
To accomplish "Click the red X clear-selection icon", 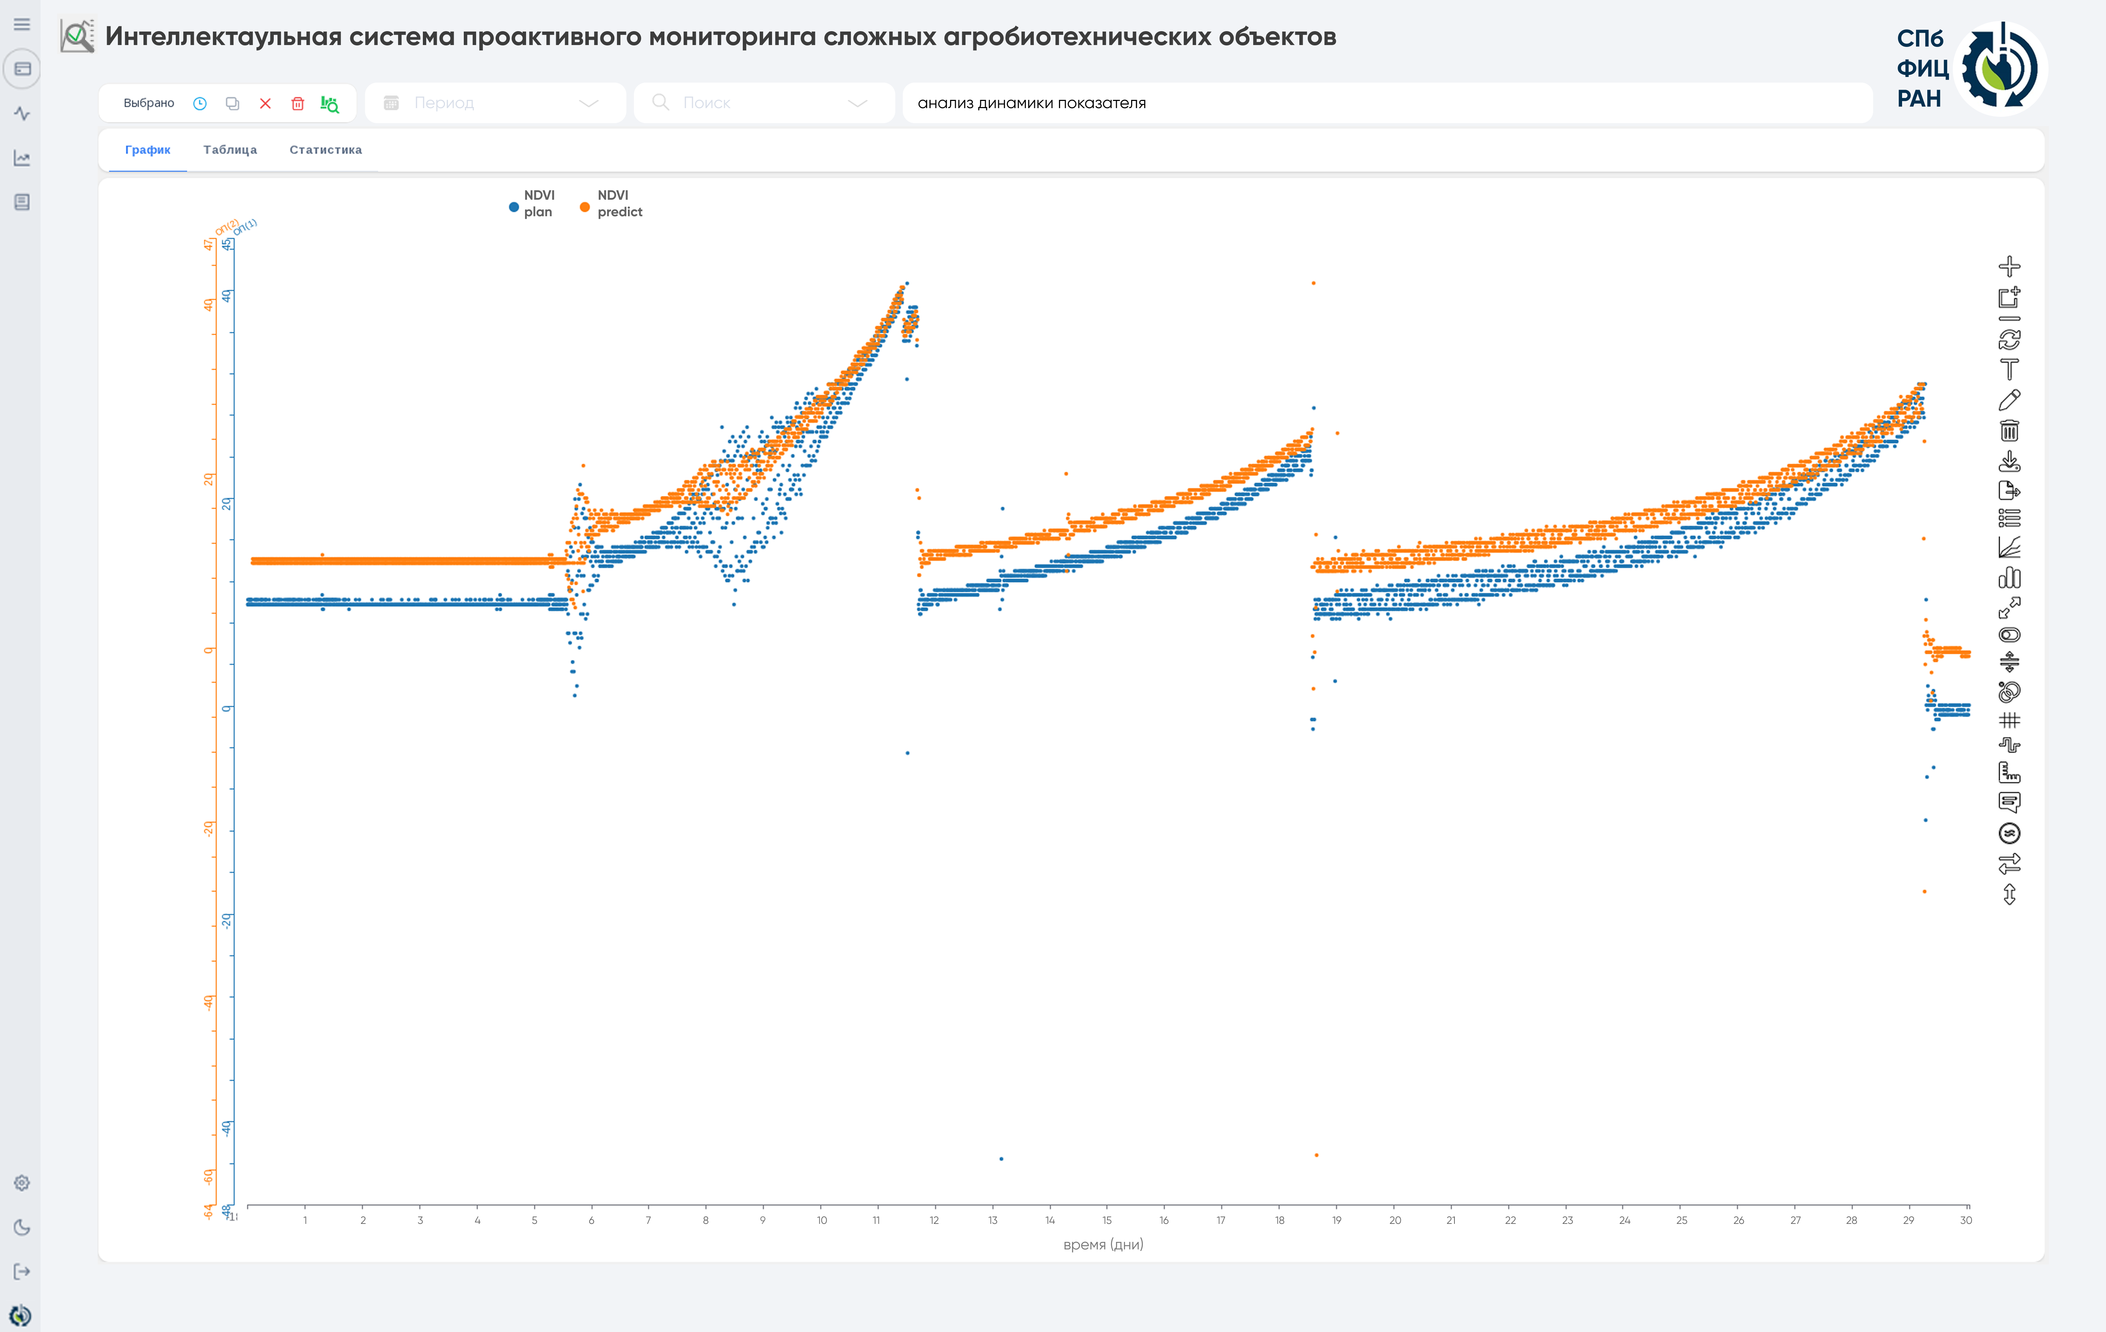I will tap(265, 103).
